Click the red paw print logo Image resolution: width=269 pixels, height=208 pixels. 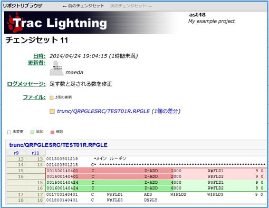click(x=14, y=23)
